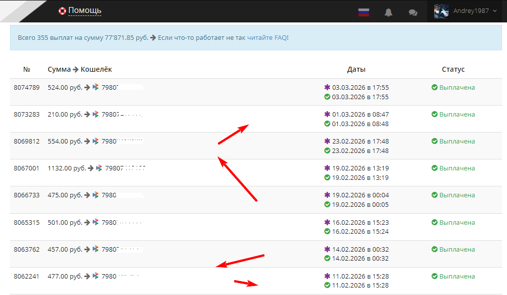Open the chat messages icon
This screenshot has height=295, width=507.
click(413, 12)
